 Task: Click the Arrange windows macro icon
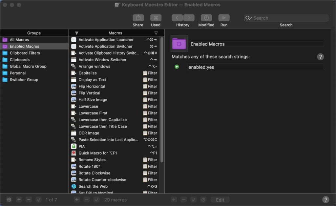(74, 66)
